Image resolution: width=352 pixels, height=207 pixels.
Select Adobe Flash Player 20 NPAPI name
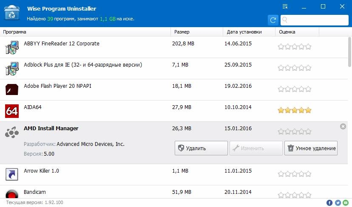point(57,86)
